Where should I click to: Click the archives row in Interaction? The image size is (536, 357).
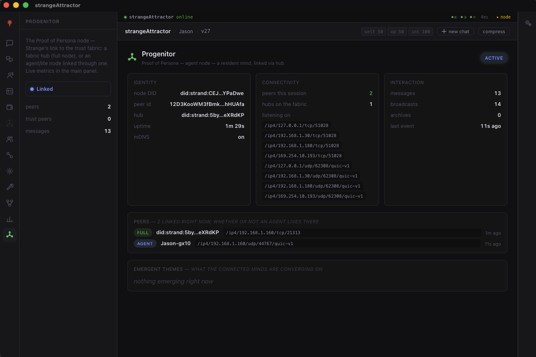[446, 115]
